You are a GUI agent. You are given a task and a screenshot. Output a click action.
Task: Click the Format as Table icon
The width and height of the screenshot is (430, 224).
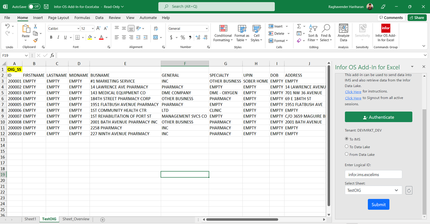(242, 29)
